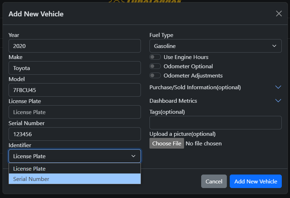Choose License Plate option in list
Screen dimensions: 290x198
tap(75, 168)
